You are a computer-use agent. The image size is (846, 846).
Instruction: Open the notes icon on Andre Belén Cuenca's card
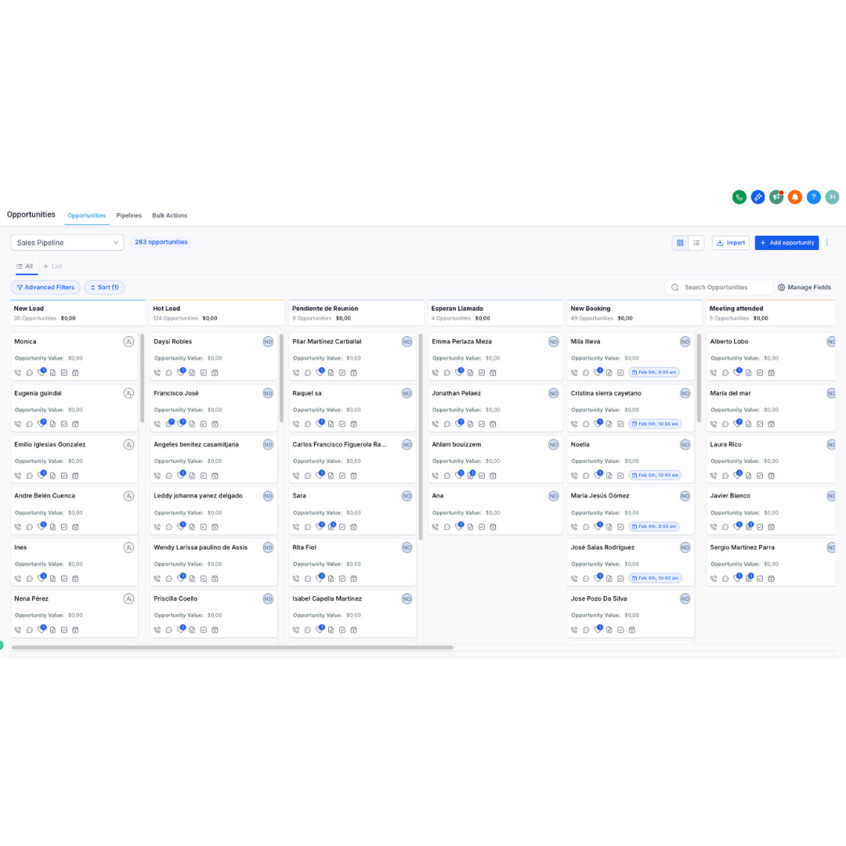tap(53, 527)
